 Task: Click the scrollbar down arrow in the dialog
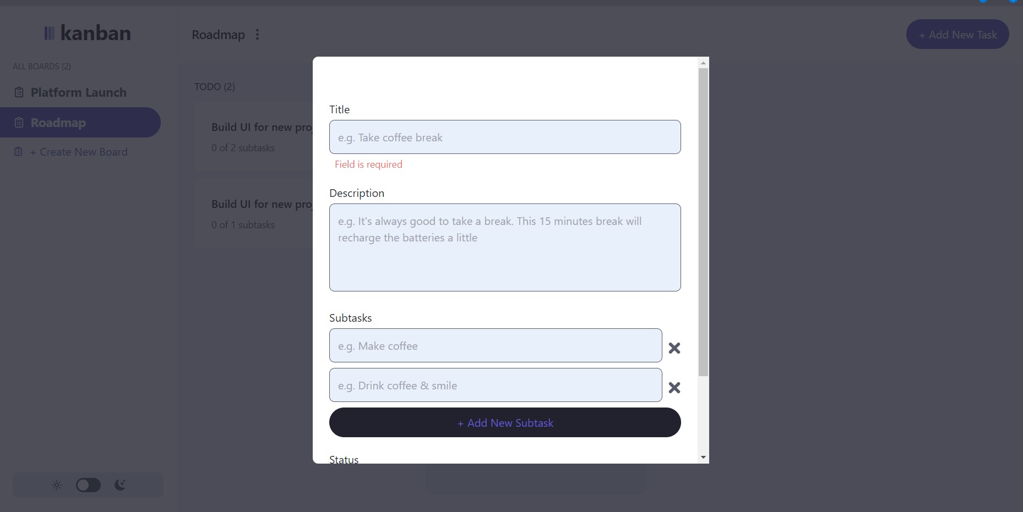tap(703, 457)
